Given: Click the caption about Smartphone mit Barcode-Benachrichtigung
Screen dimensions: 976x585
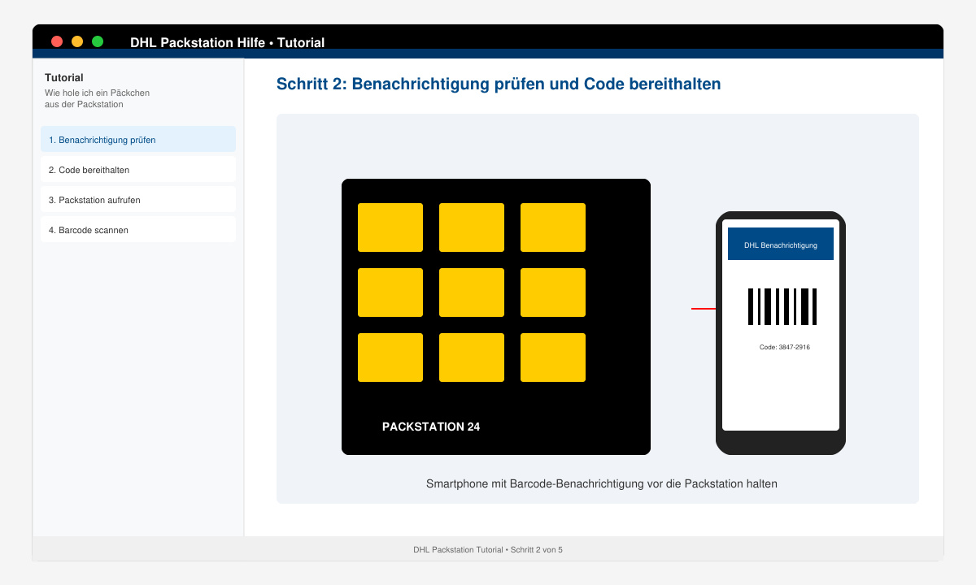Looking at the screenshot, I should coord(602,483).
